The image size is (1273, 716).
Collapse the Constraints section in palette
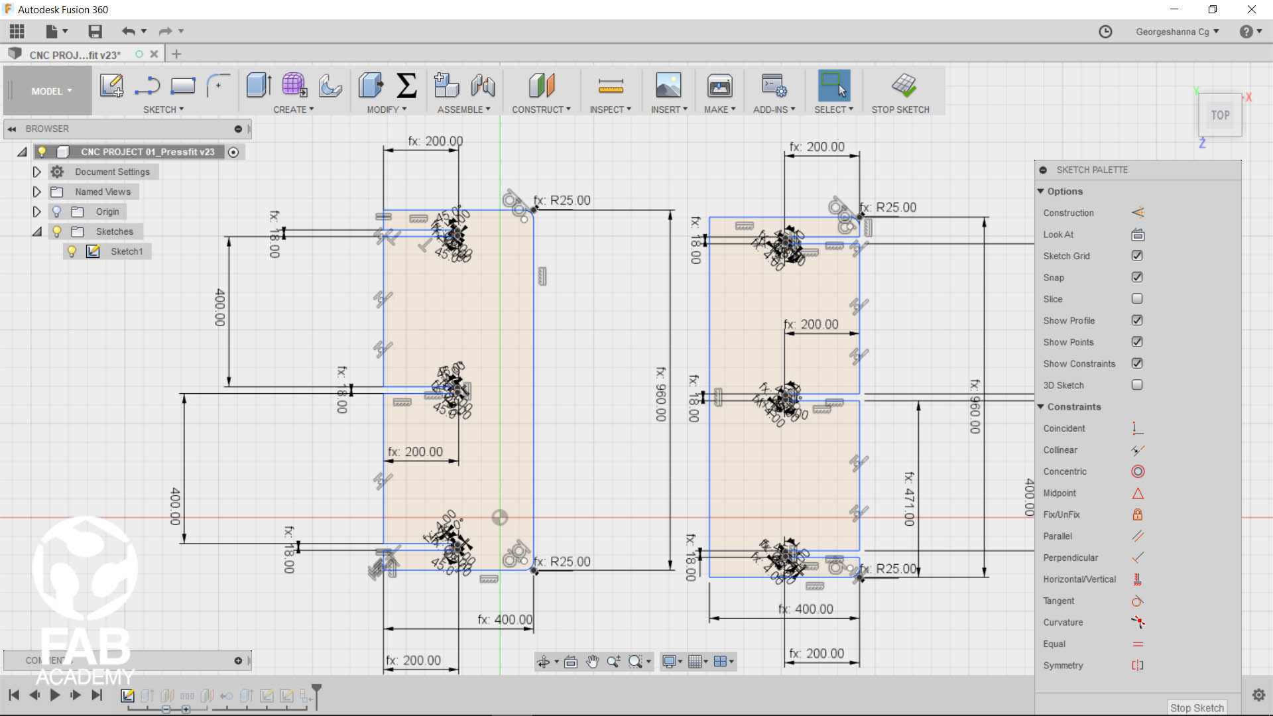tap(1041, 406)
